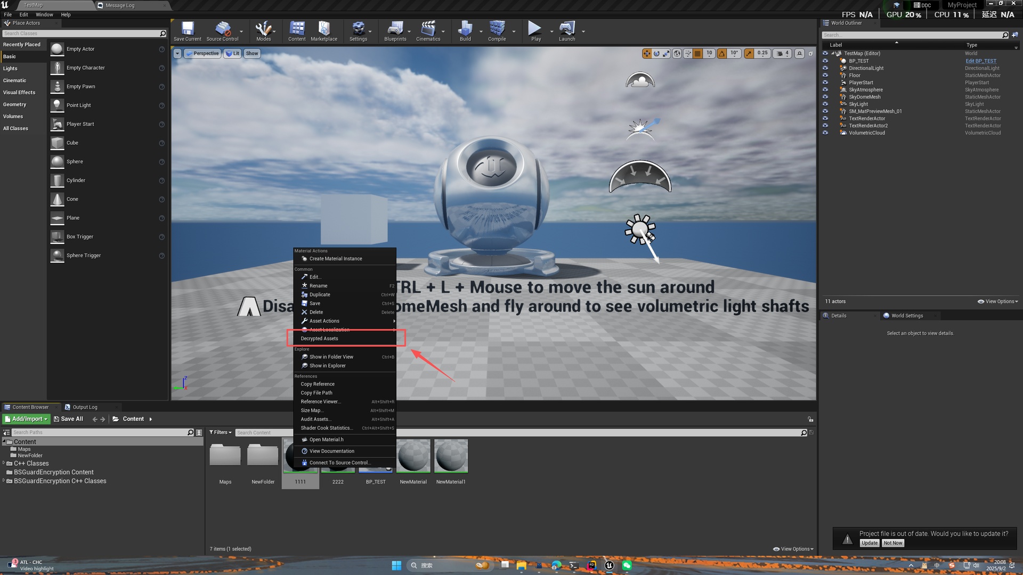Choose Create Material Instance menu entry
Image resolution: width=1023 pixels, height=575 pixels.
pos(345,259)
